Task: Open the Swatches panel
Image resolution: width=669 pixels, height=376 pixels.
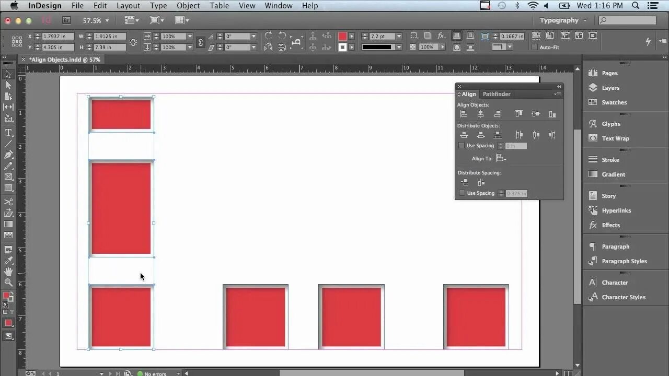Action: pos(614,102)
